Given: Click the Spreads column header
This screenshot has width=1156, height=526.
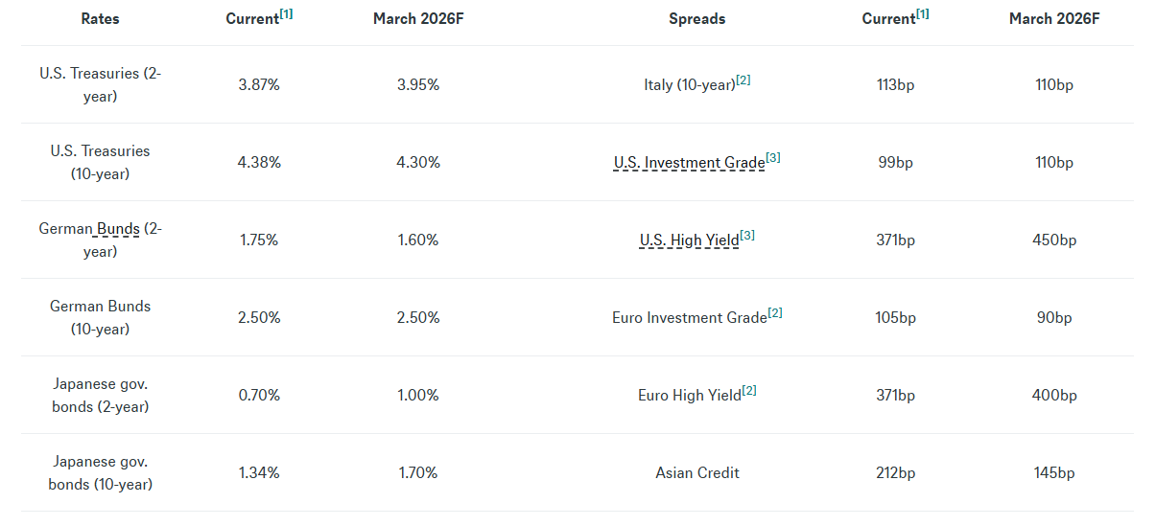Looking at the screenshot, I should [x=696, y=19].
